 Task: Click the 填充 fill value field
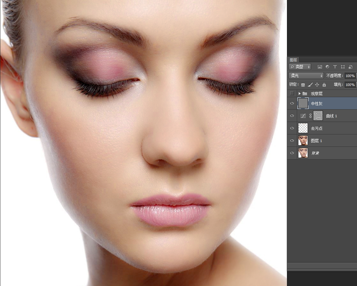(x=350, y=85)
